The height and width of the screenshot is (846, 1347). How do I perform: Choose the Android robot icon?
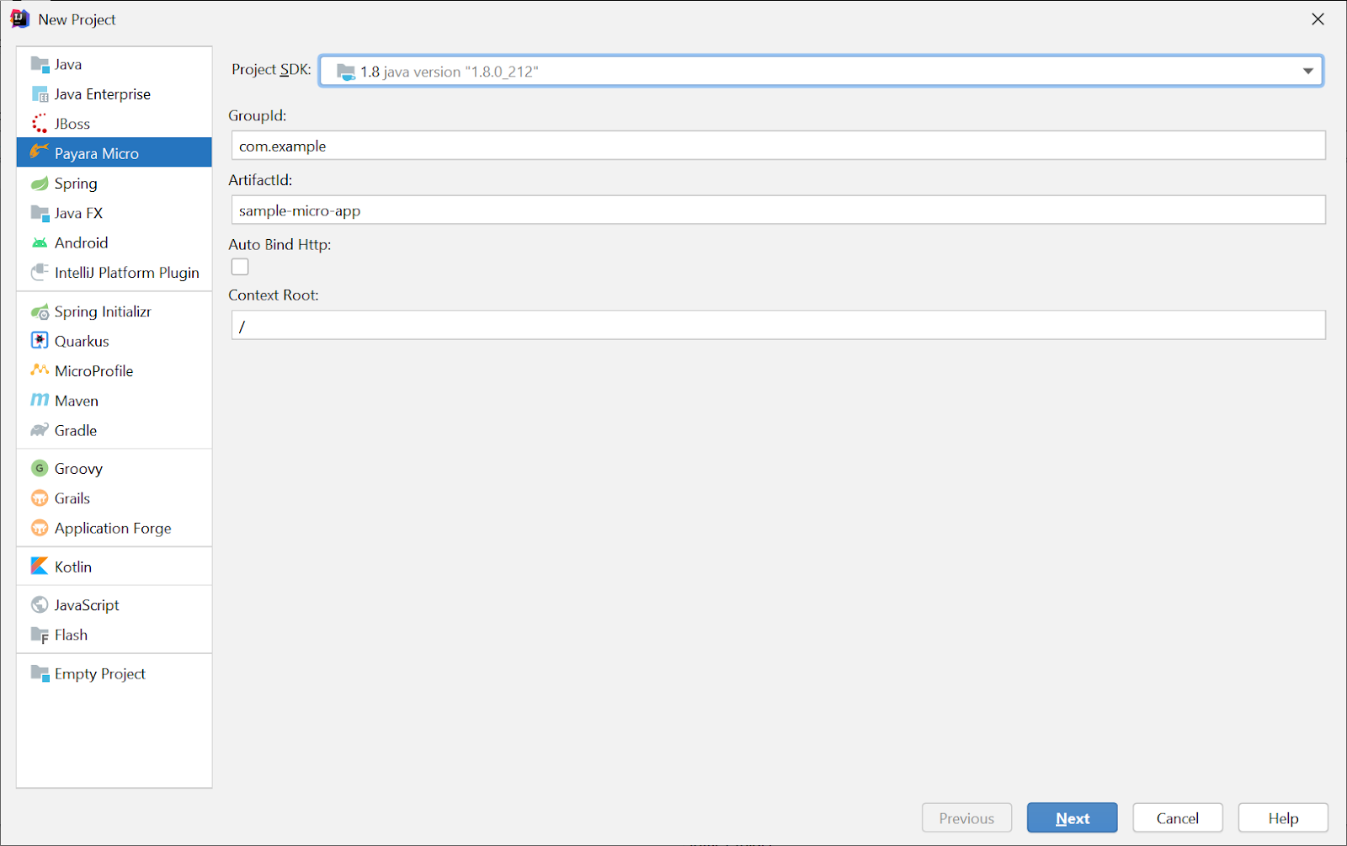click(40, 243)
